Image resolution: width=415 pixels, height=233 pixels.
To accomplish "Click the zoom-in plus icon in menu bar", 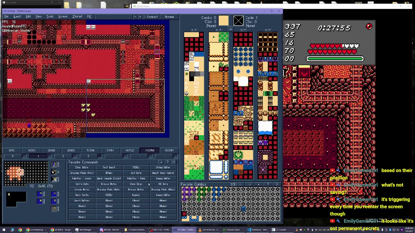I will click(x=140, y=17).
